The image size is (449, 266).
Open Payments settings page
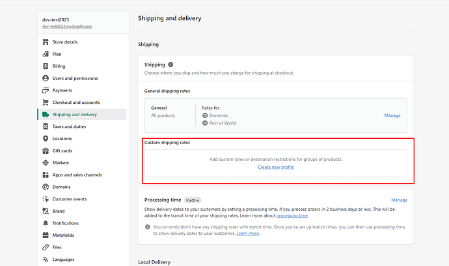62,90
